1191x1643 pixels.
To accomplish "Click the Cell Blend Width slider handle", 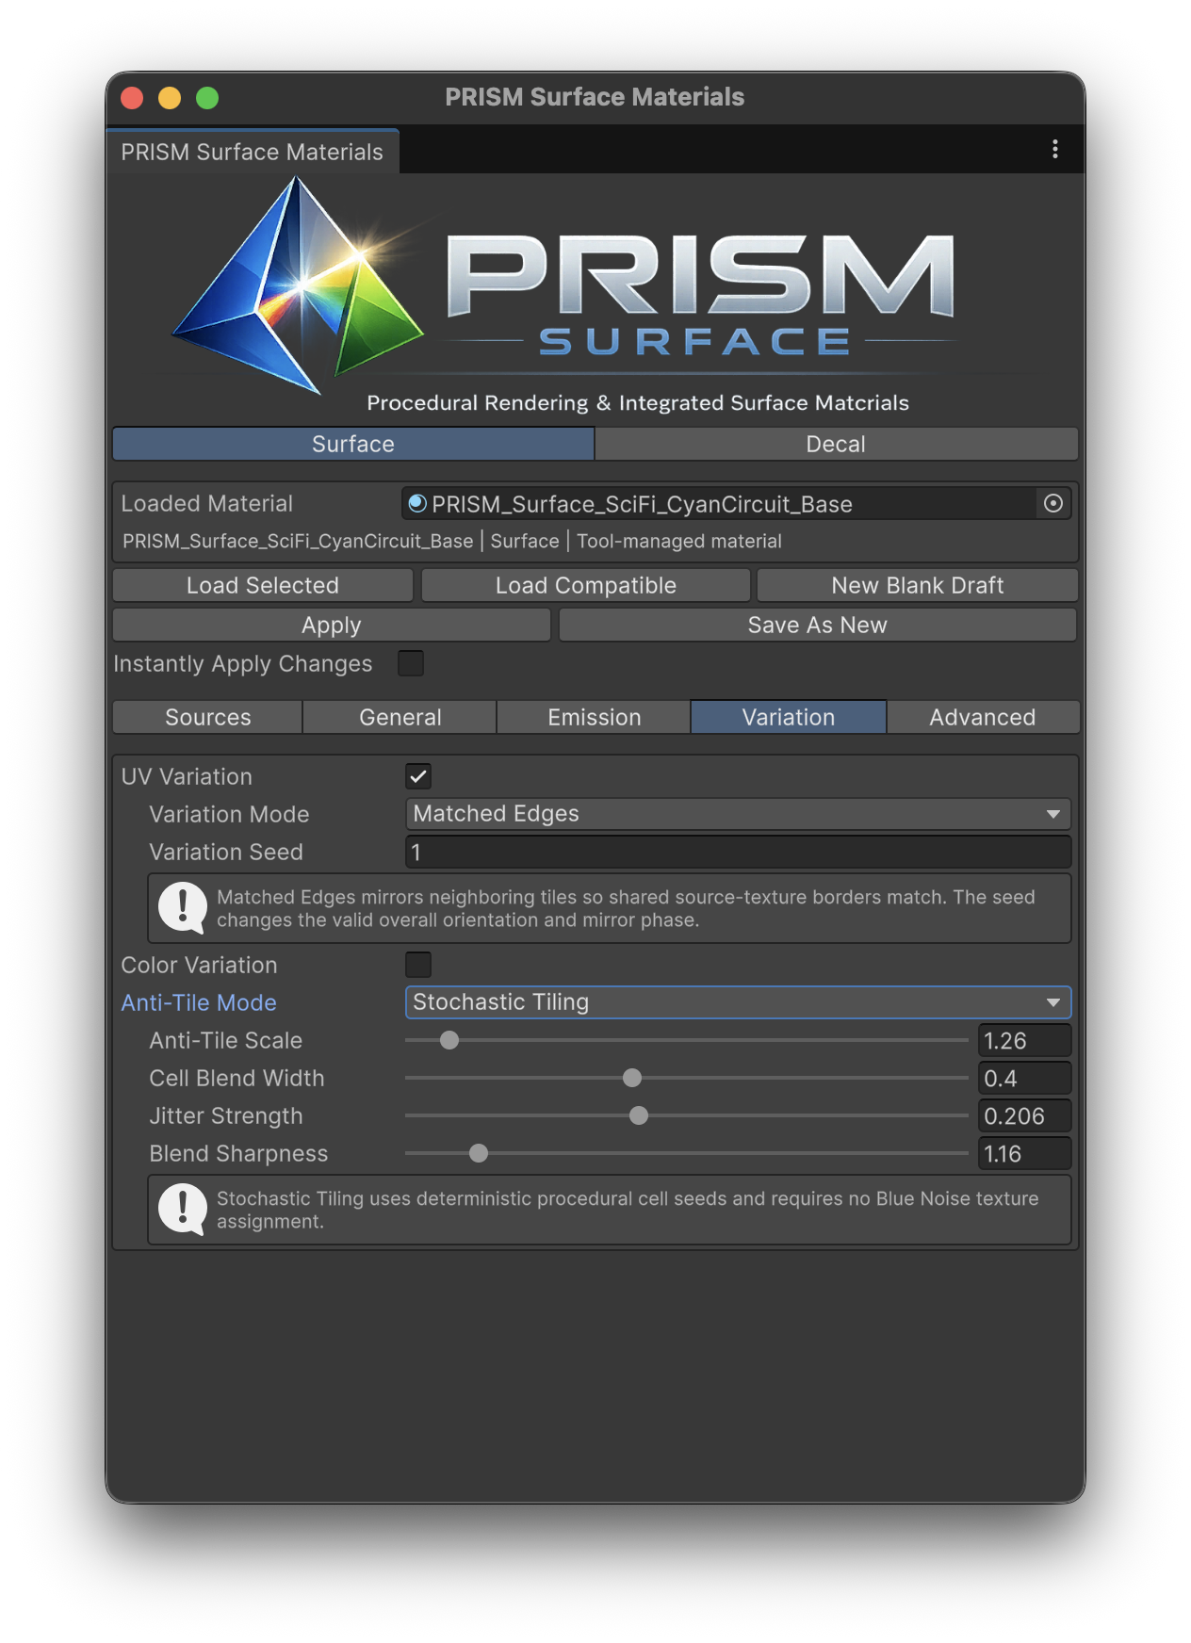I will [632, 1078].
